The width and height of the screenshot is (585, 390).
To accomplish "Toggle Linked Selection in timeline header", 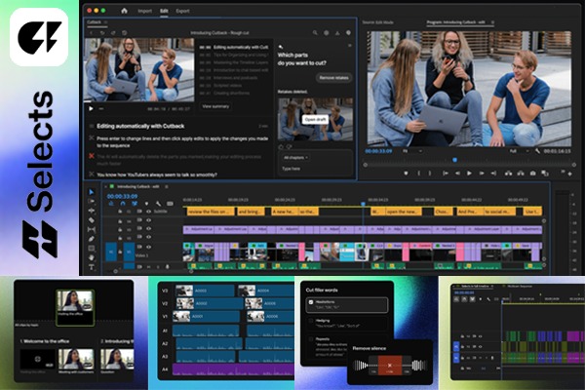I will click(x=135, y=204).
